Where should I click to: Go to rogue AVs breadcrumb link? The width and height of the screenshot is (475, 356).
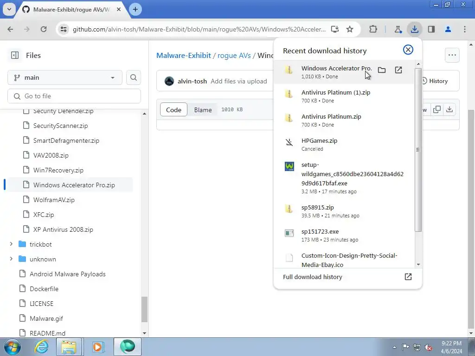234,56
